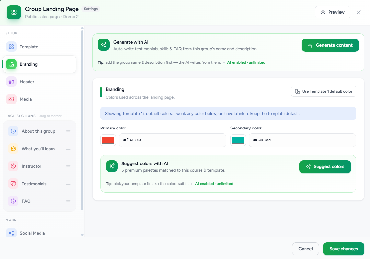The image size is (370, 259).
Task: Open the Testimonials page section
Action: [40, 184]
